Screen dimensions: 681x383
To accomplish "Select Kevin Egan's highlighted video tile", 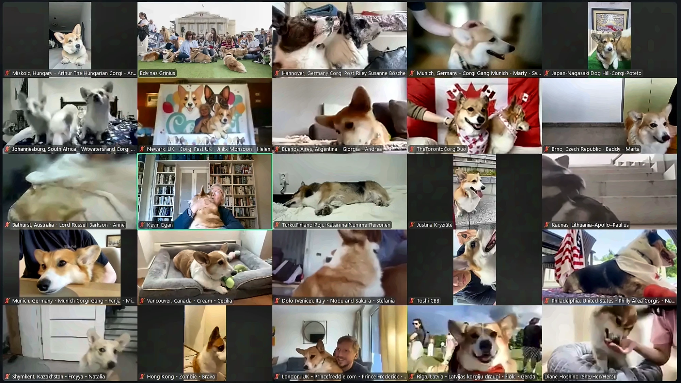I will pyautogui.click(x=205, y=191).
